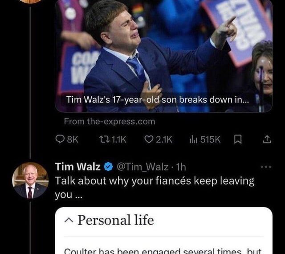Screen dimensions: 285x254
Task: Share the post with upload arrow icon
Action: click(x=267, y=139)
